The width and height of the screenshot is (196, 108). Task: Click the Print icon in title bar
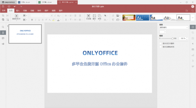click(9, 7)
